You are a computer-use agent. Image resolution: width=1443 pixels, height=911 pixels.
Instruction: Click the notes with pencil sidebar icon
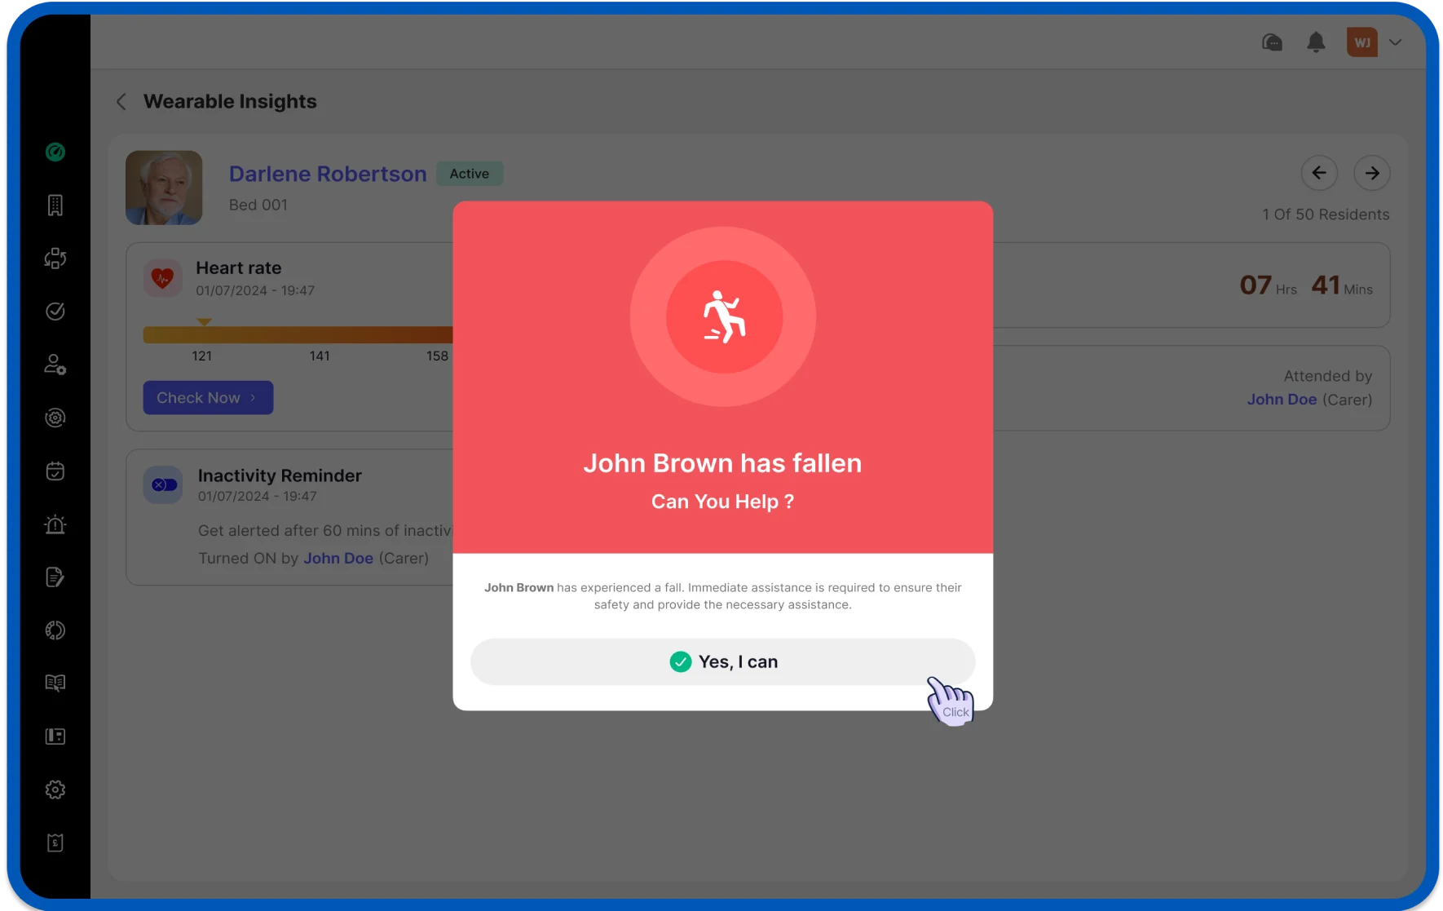coord(55,577)
